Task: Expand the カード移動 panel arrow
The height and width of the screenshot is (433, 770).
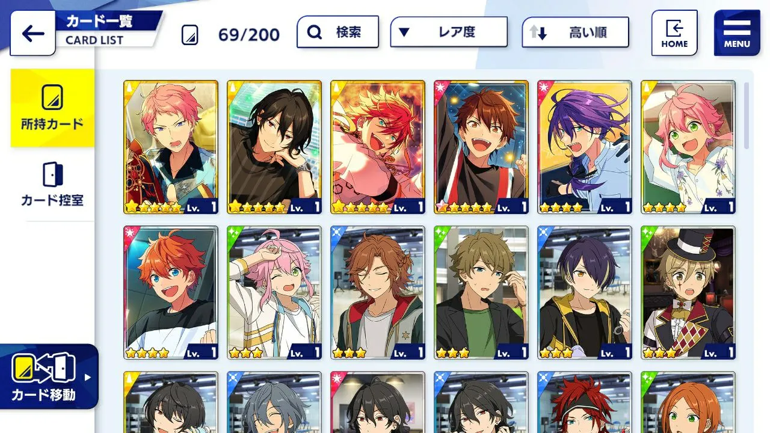Action: click(88, 378)
